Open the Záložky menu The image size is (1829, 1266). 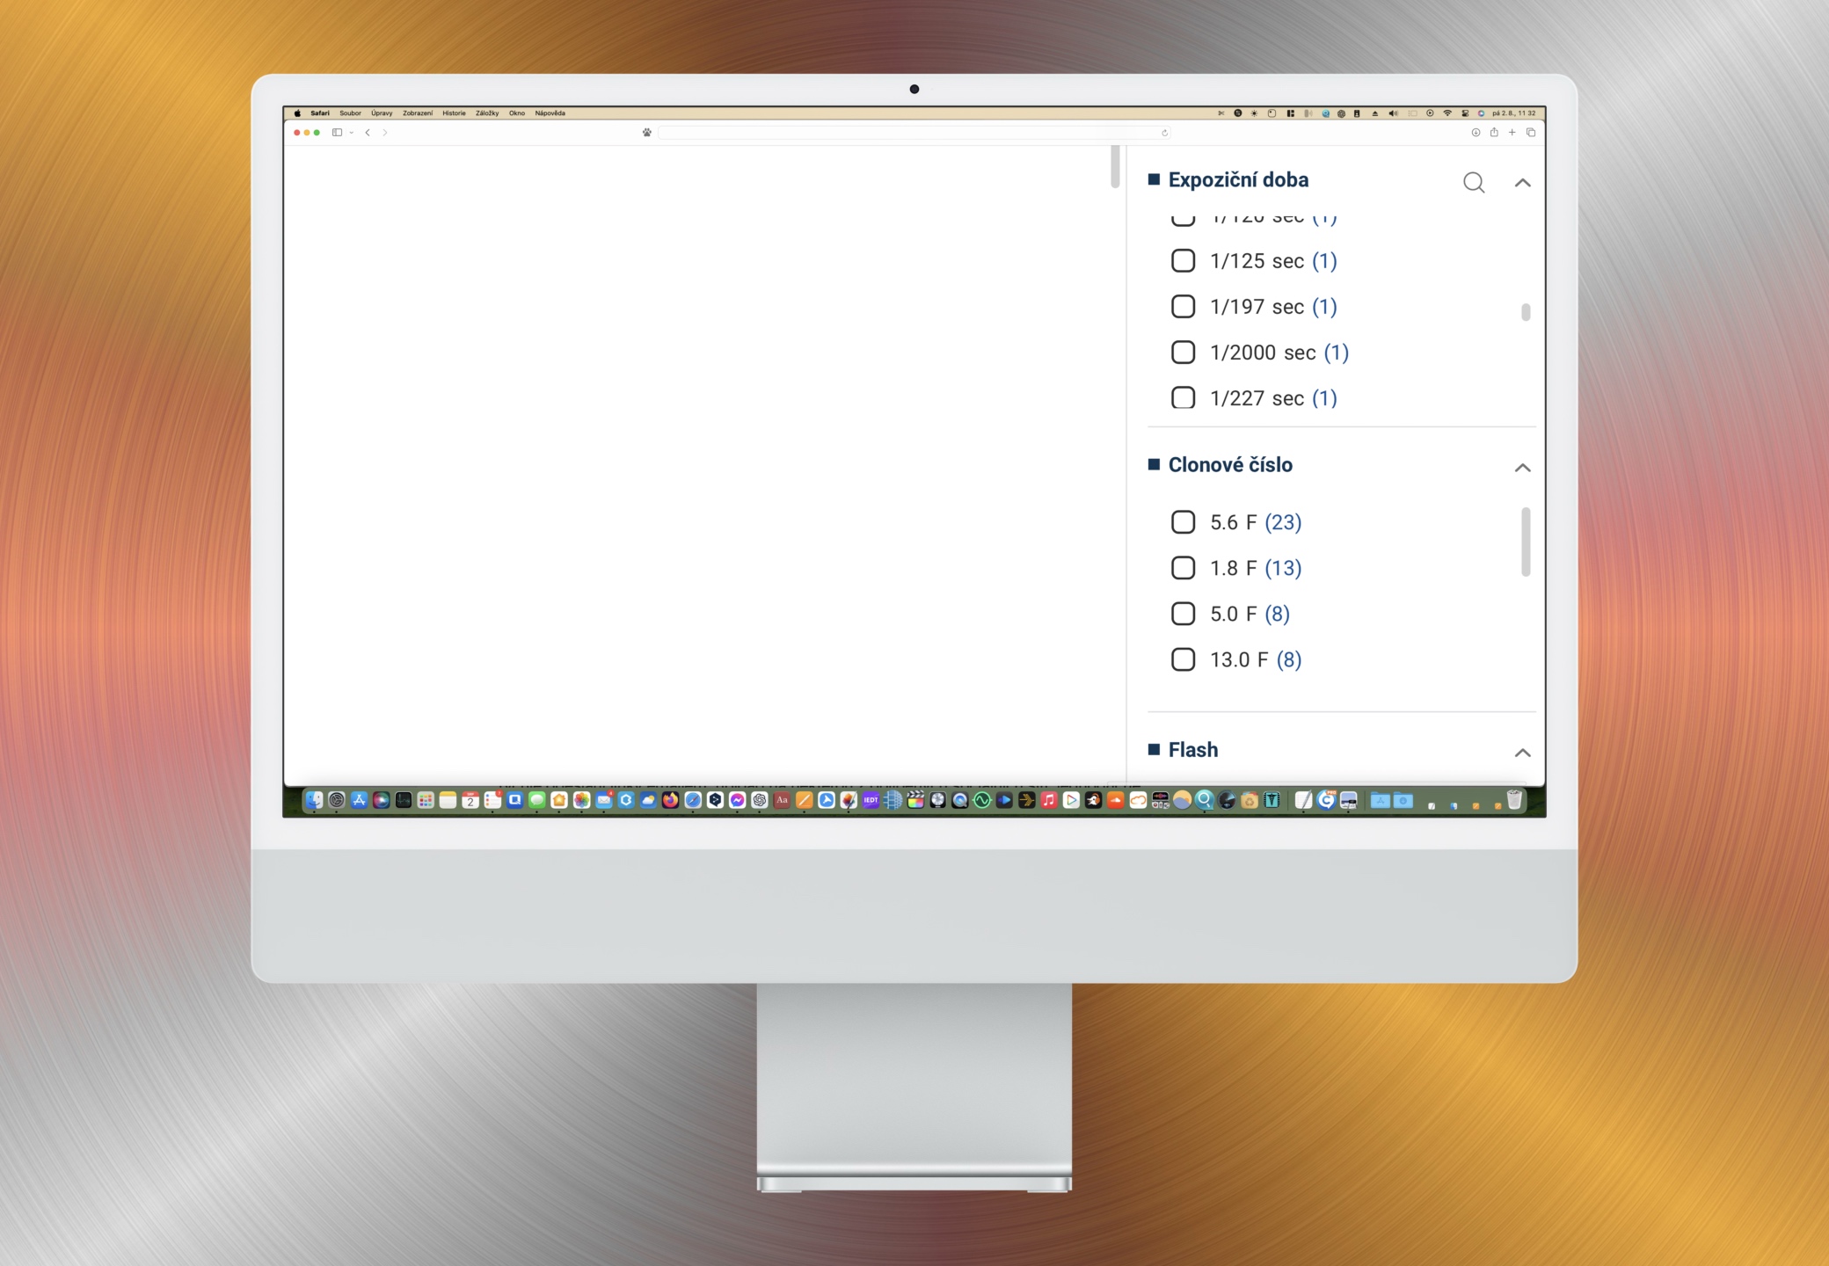486,113
